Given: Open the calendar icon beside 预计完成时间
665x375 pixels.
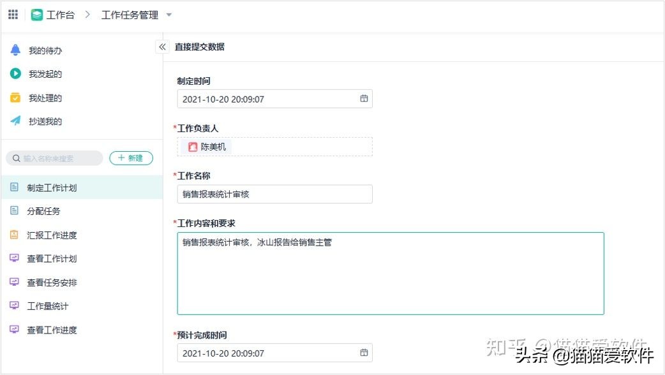Looking at the screenshot, I should click(x=364, y=352).
